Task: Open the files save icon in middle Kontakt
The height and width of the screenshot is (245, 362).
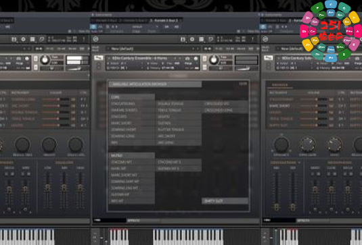Action: [183, 39]
